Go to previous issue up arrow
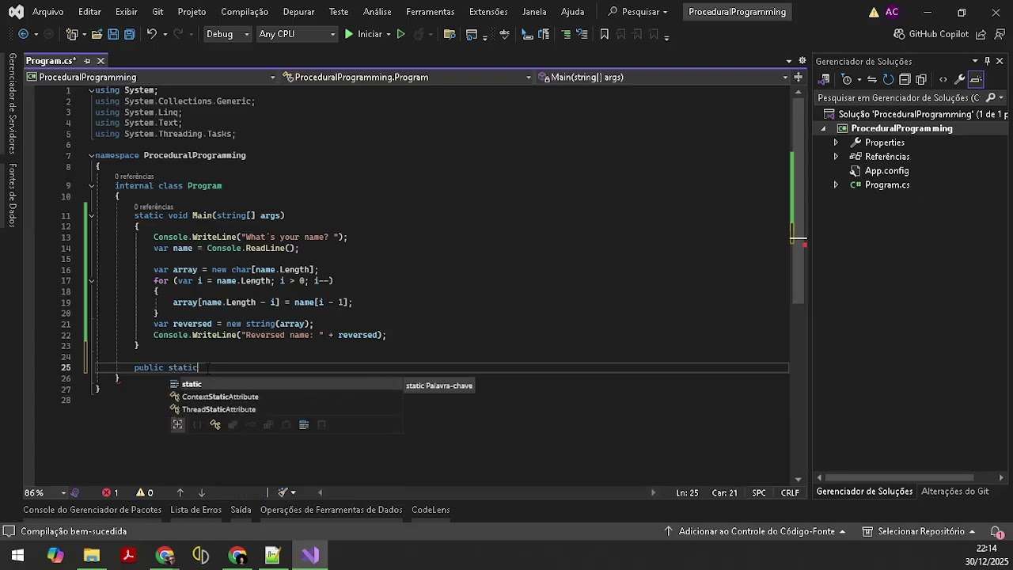The width and height of the screenshot is (1013, 570). click(x=180, y=492)
